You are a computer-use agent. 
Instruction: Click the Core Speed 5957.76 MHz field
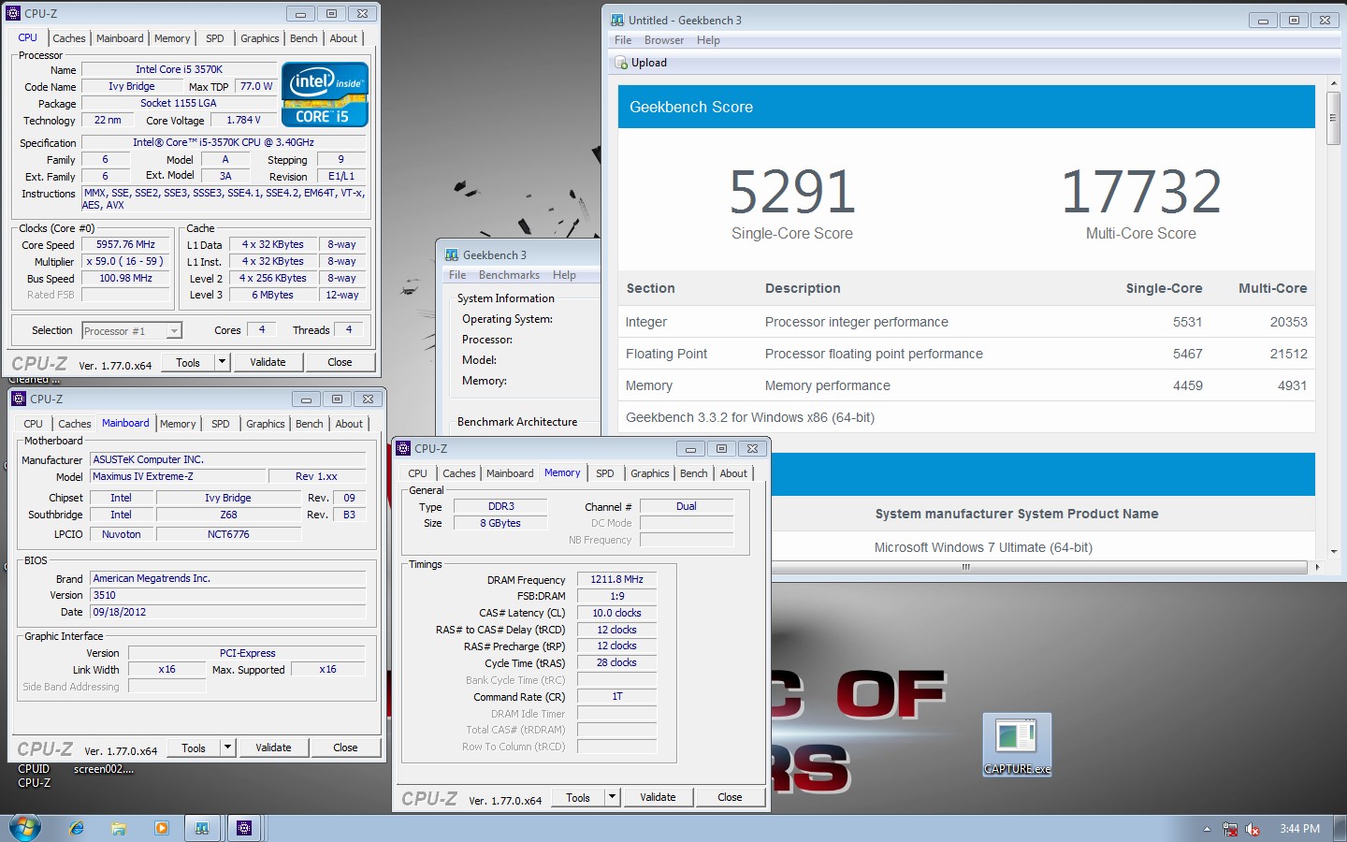pyautogui.click(x=125, y=245)
